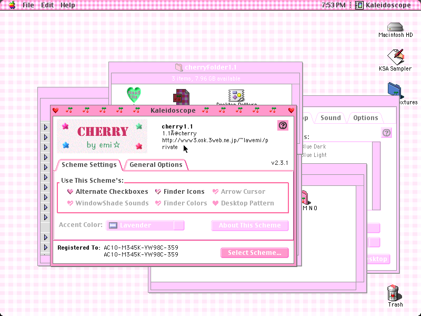This screenshot has width=421, height=316.
Task: Expand the tenth disclosure triangle in left list window
Action: [46, 217]
